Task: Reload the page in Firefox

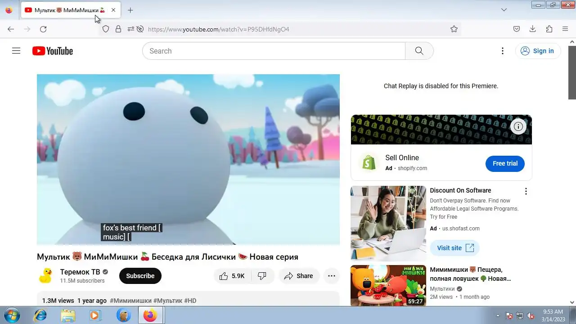Action: (43, 29)
